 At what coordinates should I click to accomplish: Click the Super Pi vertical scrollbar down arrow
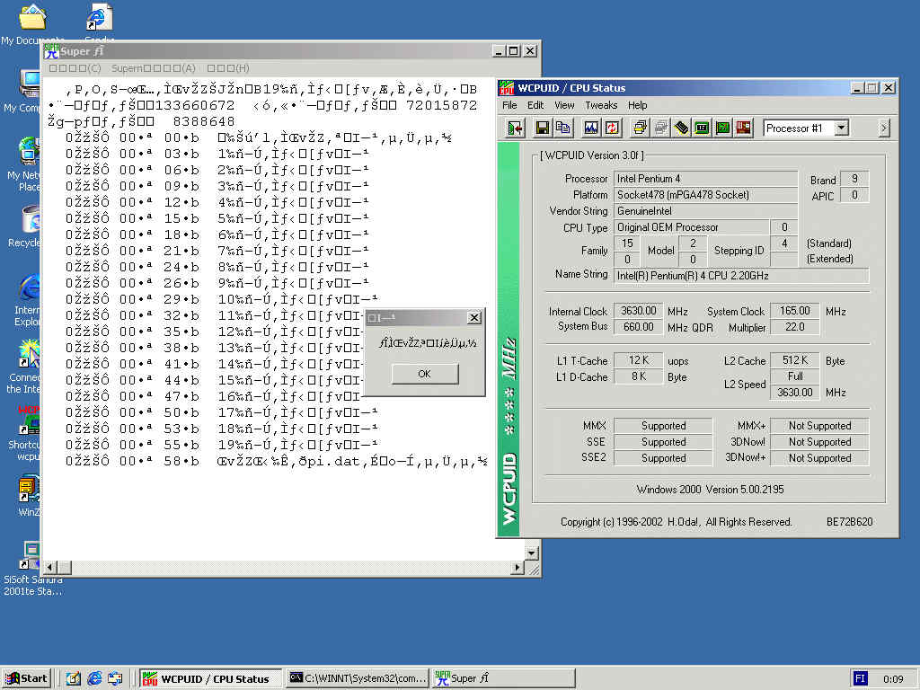click(x=532, y=553)
